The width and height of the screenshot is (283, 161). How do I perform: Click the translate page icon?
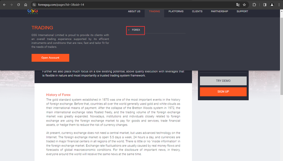click(238, 5)
